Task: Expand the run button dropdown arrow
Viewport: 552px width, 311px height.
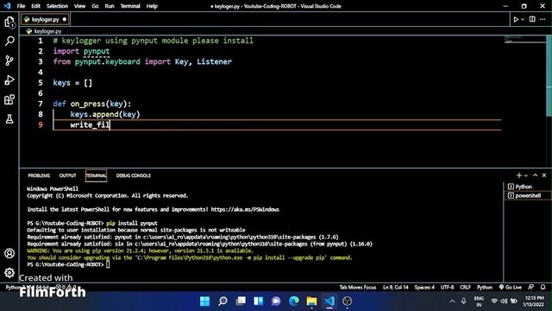Action: (523, 19)
